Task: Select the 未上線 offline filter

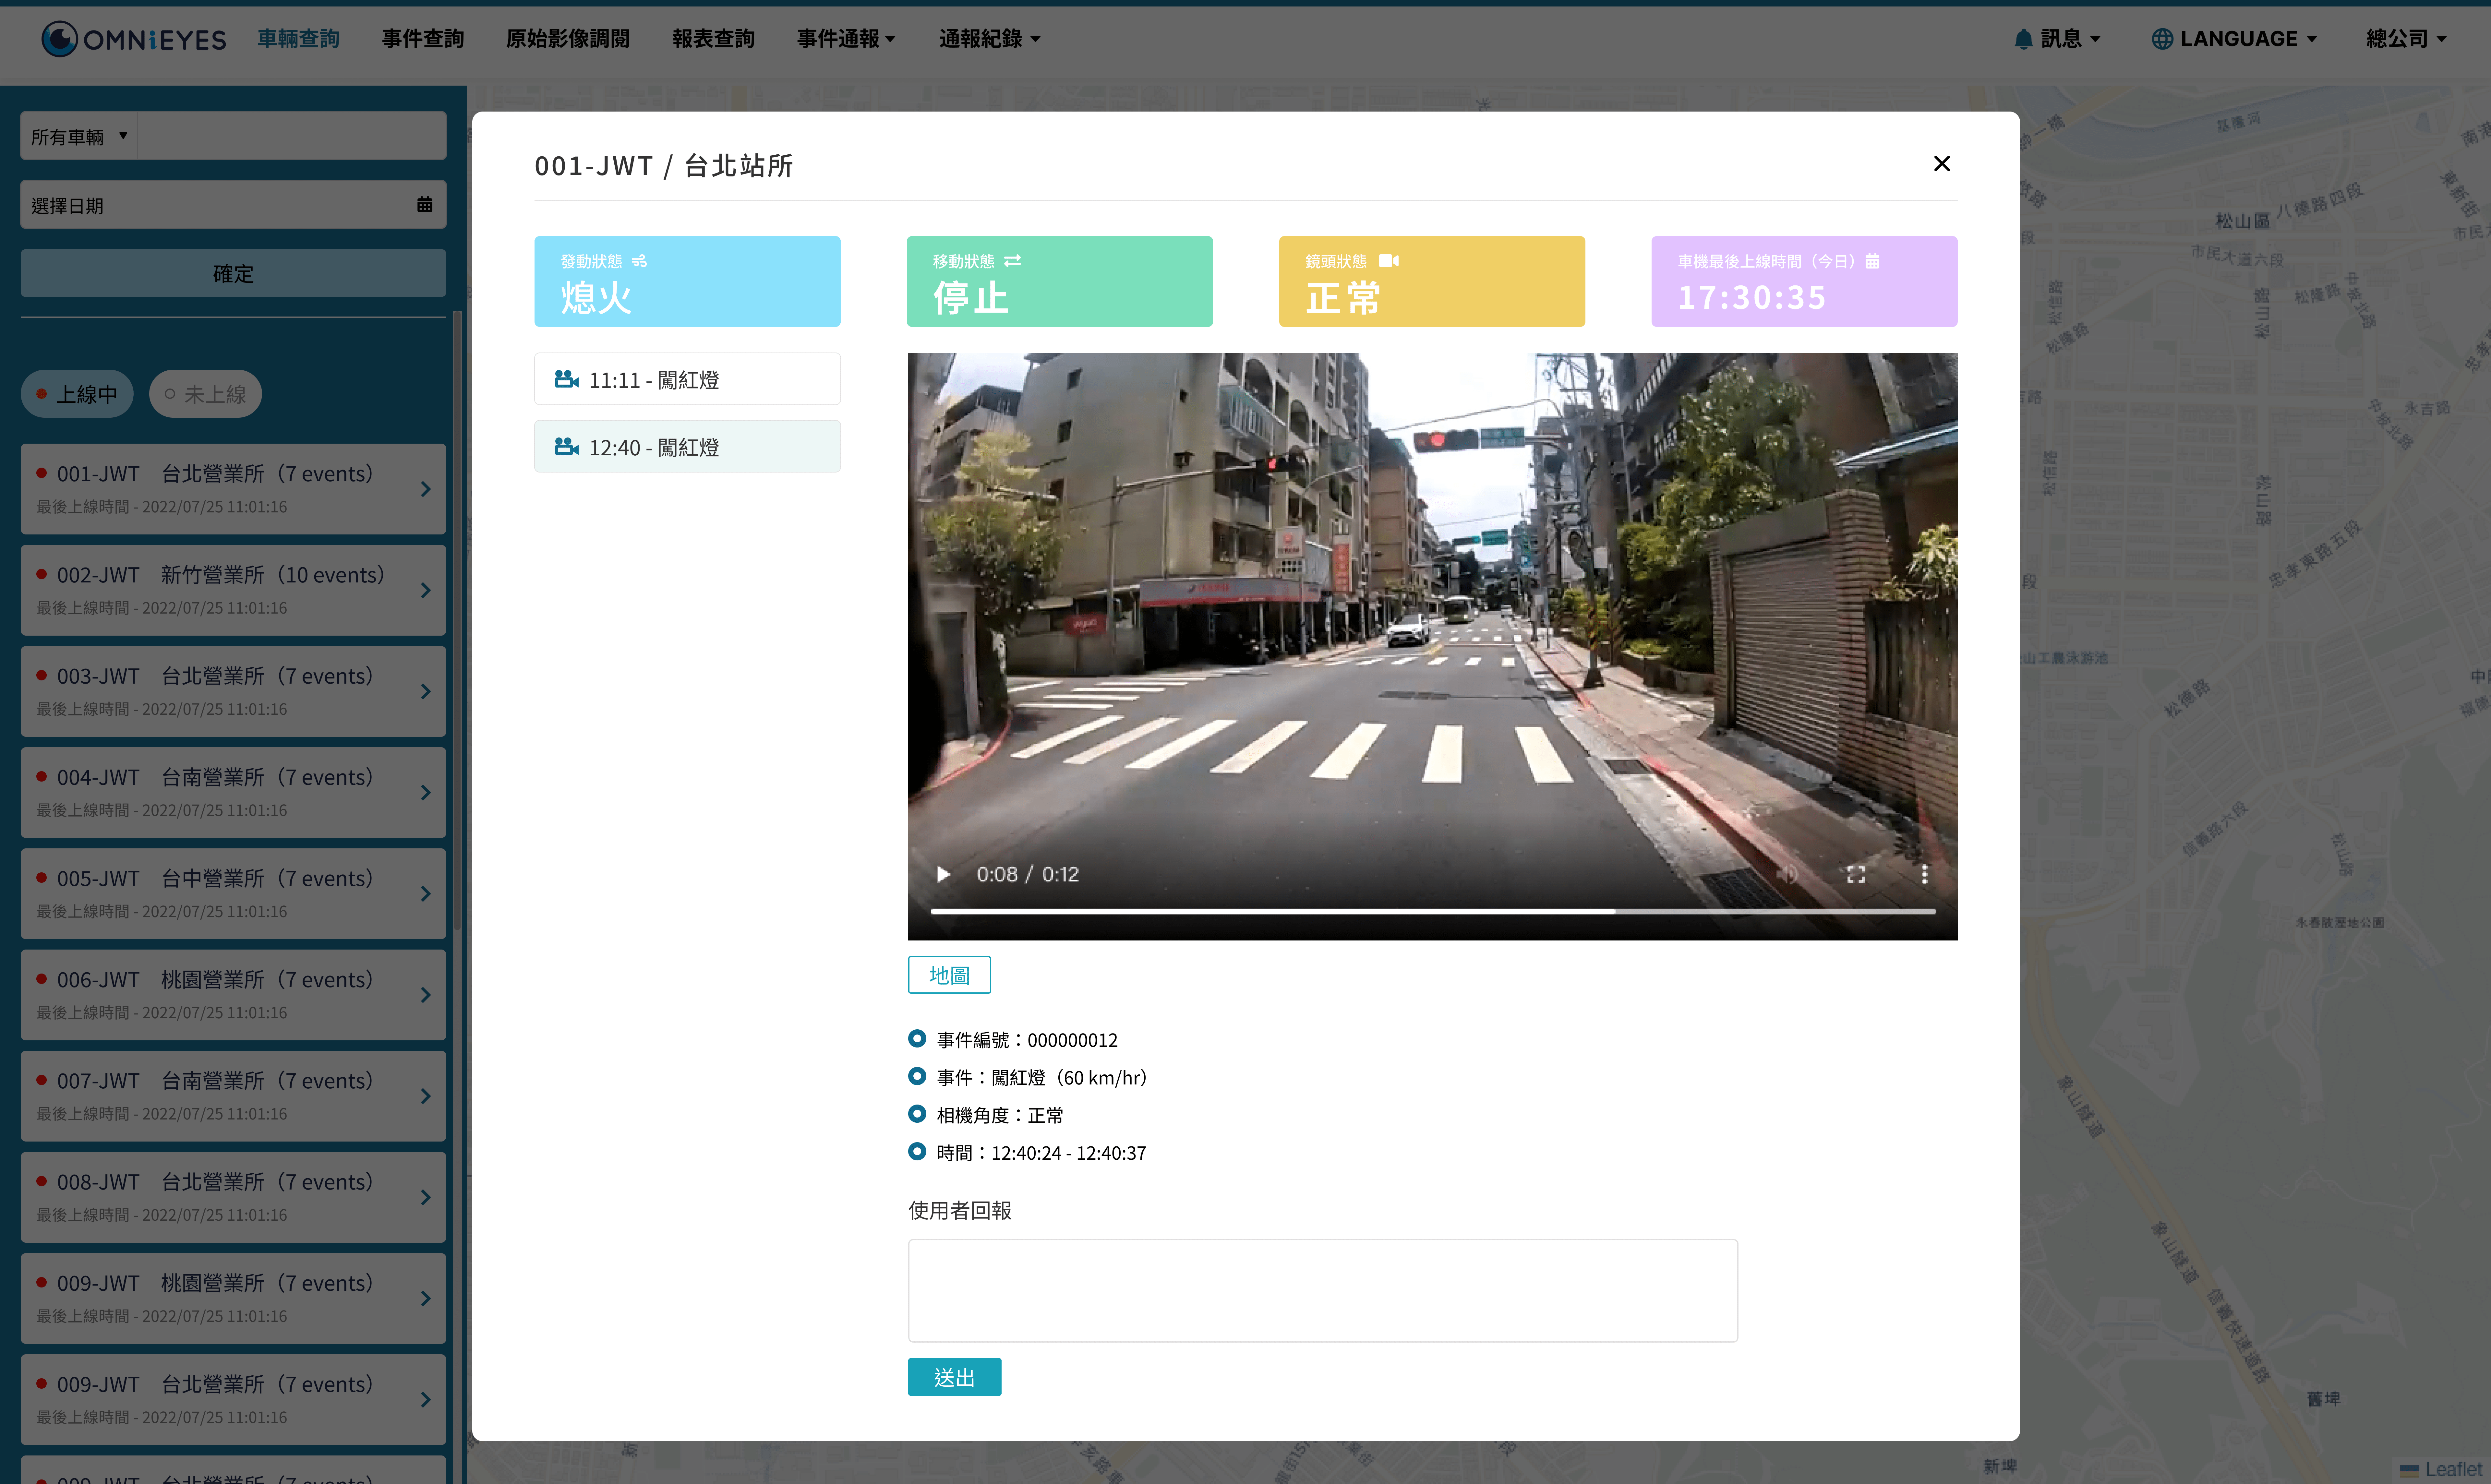Action: 205,394
